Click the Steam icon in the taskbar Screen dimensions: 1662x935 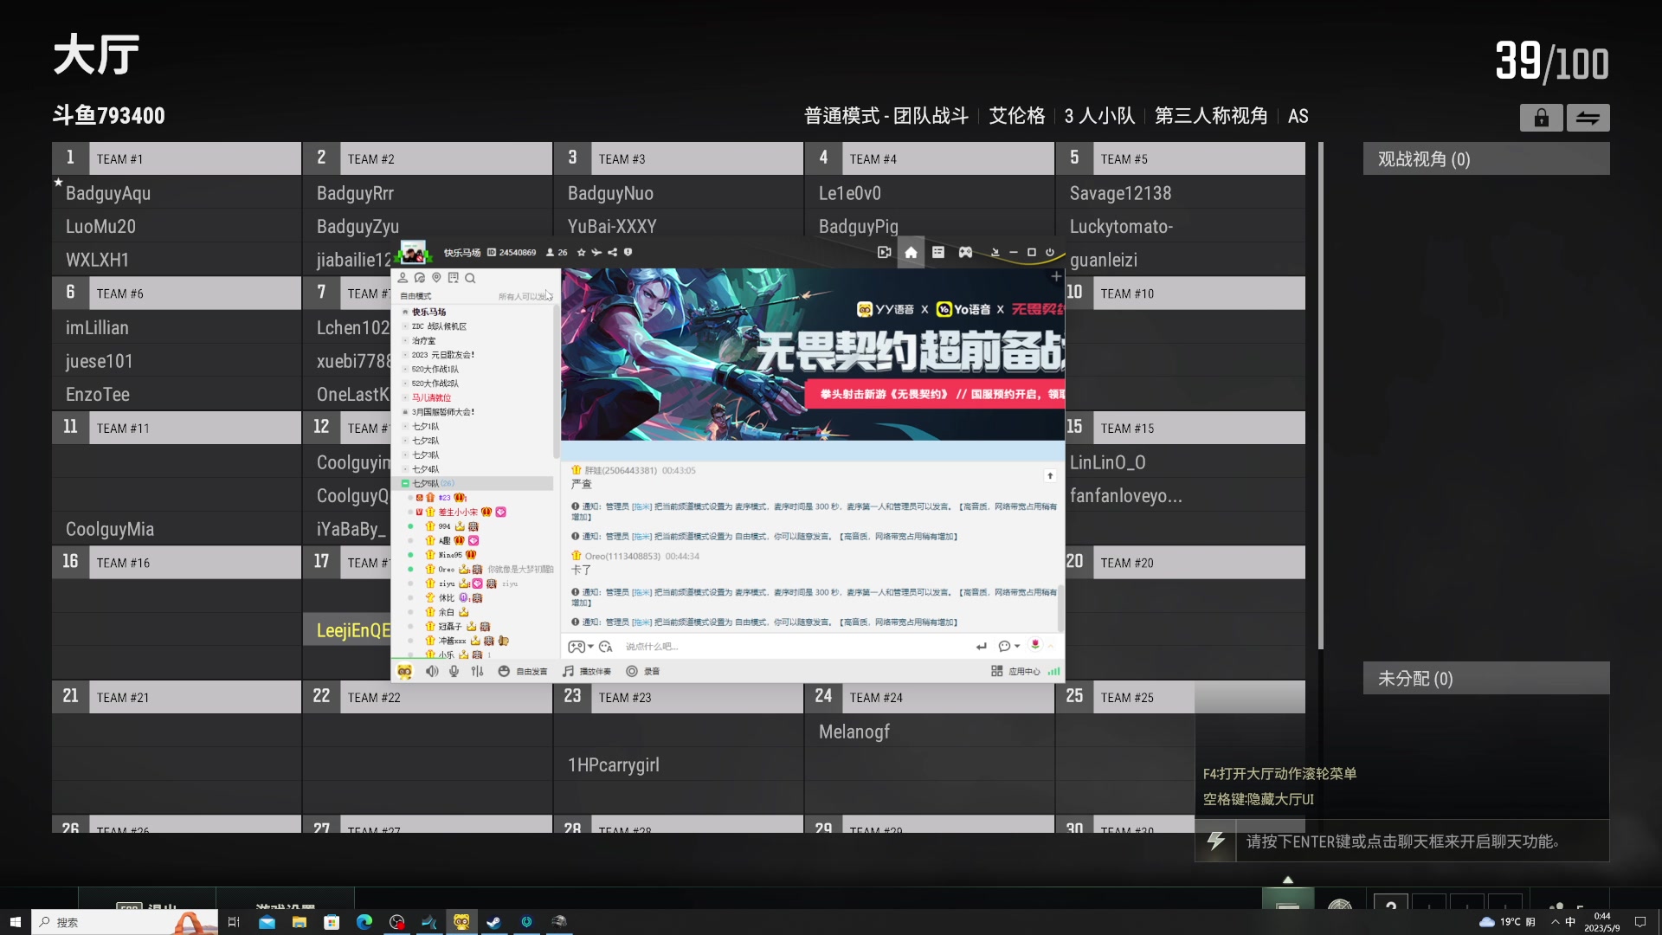493,922
